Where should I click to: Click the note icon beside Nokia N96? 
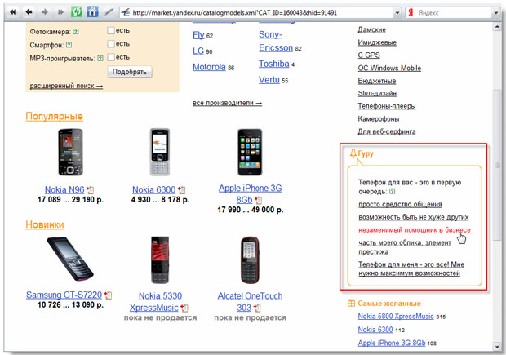(x=90, y=190)
